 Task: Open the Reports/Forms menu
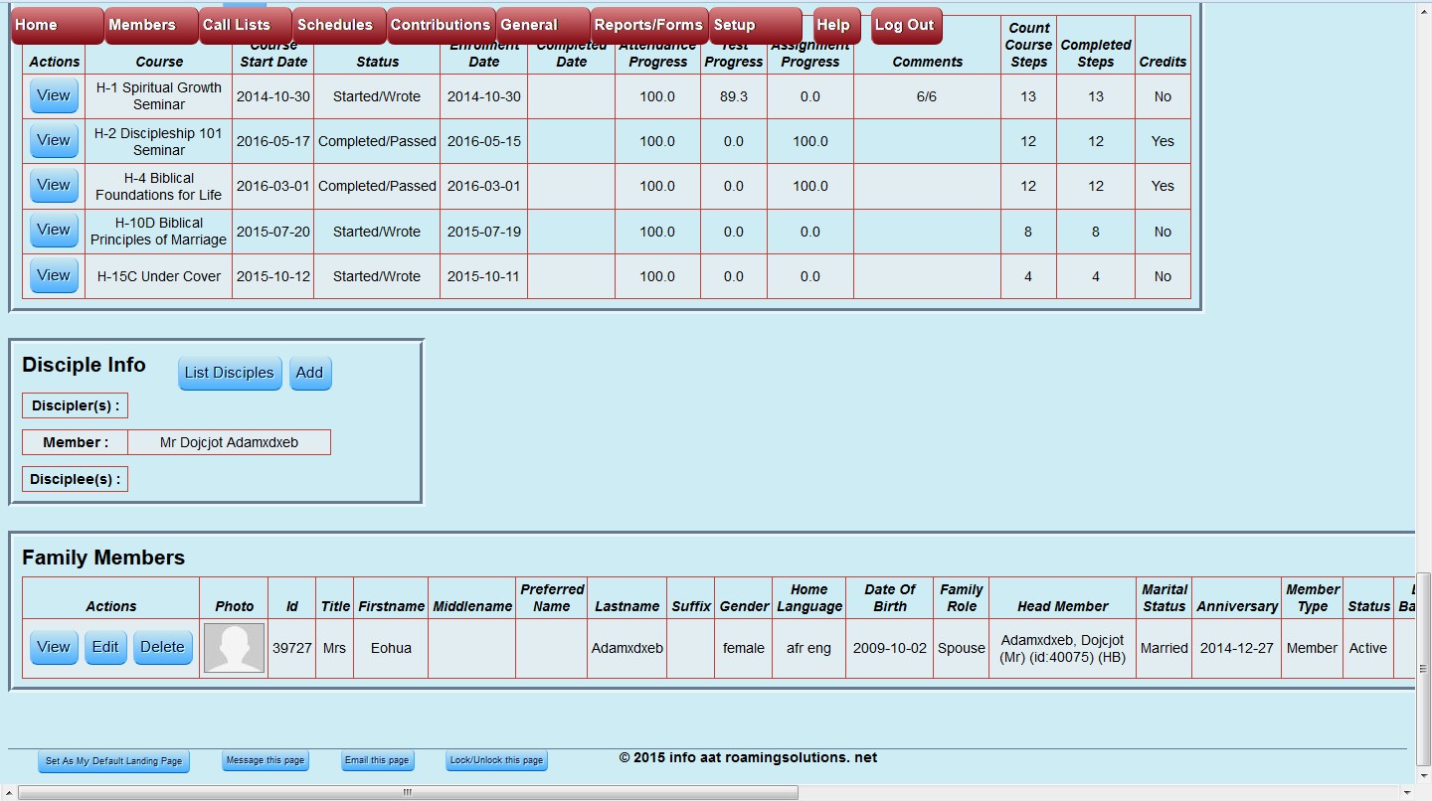click(x=649, y=25)
